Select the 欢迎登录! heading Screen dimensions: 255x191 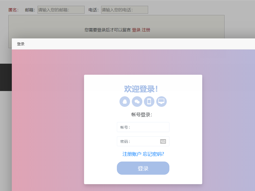point(141,89)
